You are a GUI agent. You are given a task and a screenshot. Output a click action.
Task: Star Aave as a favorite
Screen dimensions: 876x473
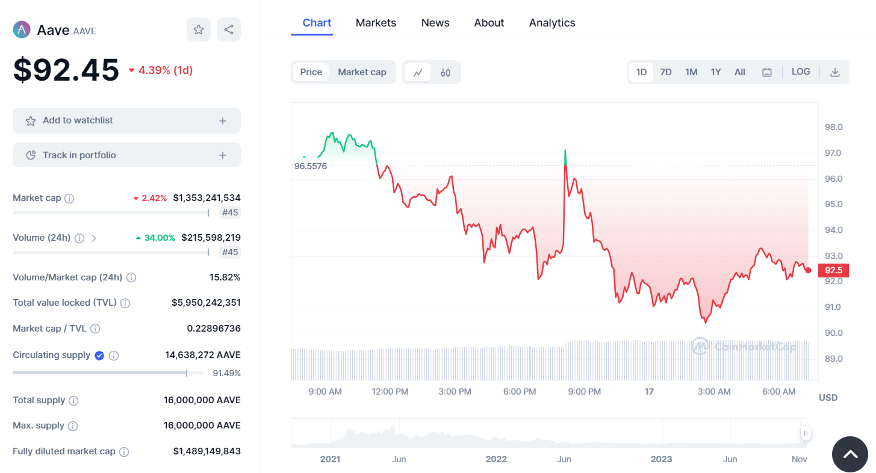pos(199,29)
